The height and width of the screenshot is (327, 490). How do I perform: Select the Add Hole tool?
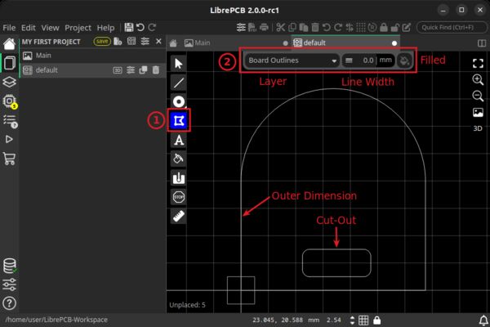point(178,178)
